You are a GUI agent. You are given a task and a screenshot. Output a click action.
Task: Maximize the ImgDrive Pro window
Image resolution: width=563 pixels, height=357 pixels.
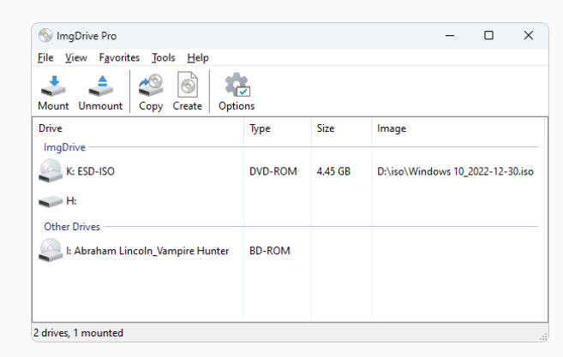point(488,35)
